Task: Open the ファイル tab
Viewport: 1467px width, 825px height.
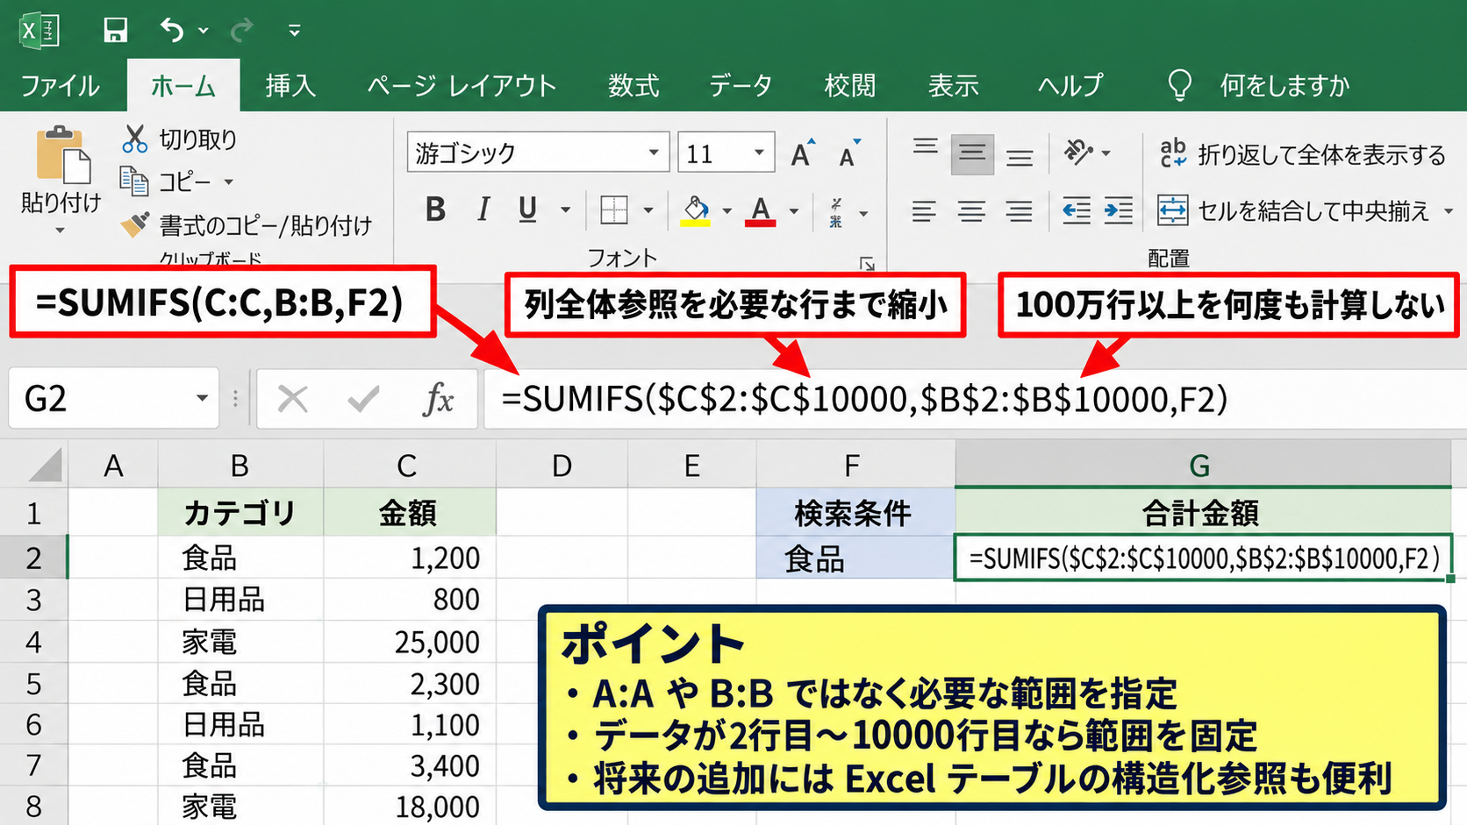Action: click(60, 85)
